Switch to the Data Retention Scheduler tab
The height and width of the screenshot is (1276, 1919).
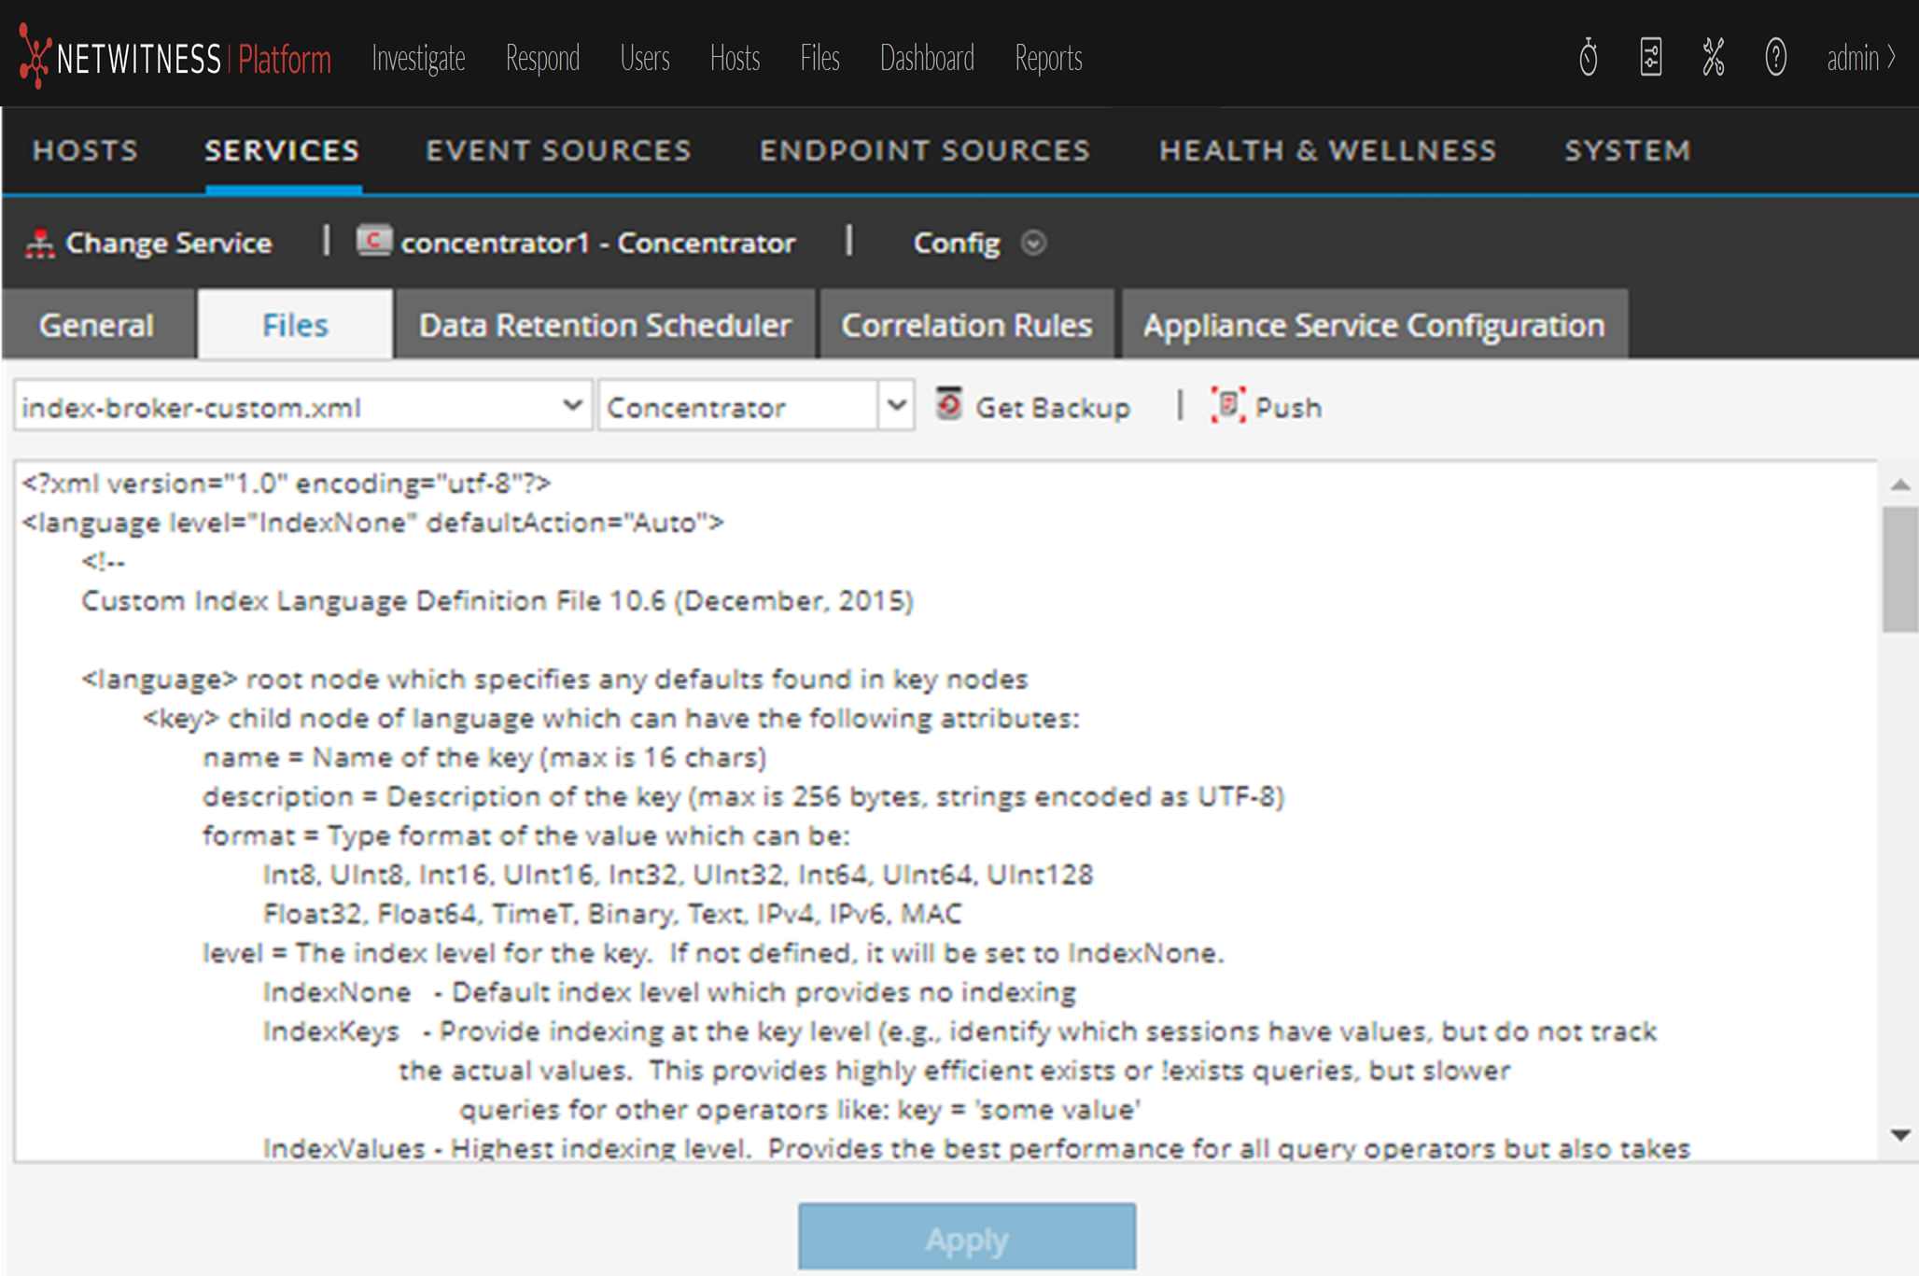pos(605,325)
